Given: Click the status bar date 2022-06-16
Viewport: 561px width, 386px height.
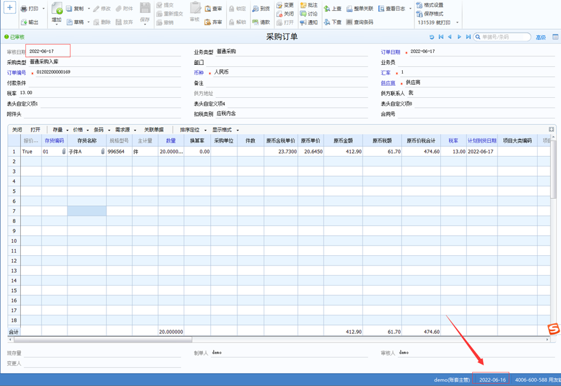Looking at the screenshot, I should coord(492,380).
